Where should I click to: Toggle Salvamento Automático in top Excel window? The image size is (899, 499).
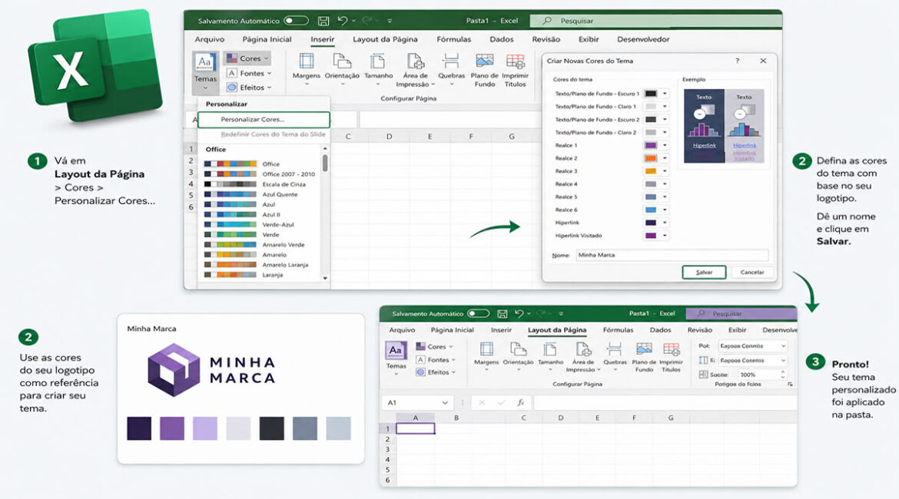[x=297, y=21]
